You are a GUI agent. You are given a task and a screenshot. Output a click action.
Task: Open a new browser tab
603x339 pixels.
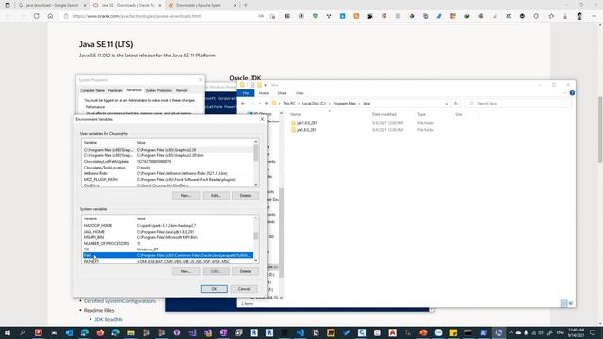(246, 5)
